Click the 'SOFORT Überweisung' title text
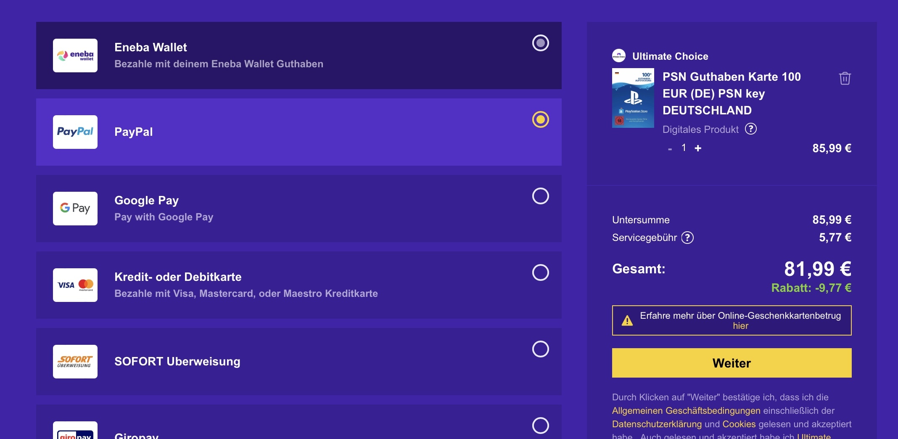 click(x=177, y=362)
